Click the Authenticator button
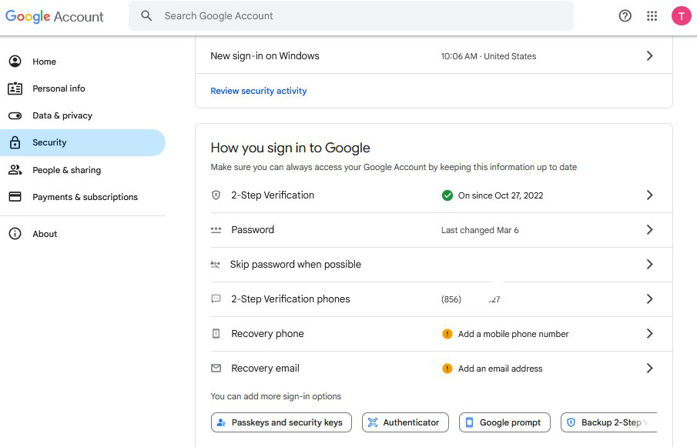Viewport: 697px width, 447px height. point(405,422)
